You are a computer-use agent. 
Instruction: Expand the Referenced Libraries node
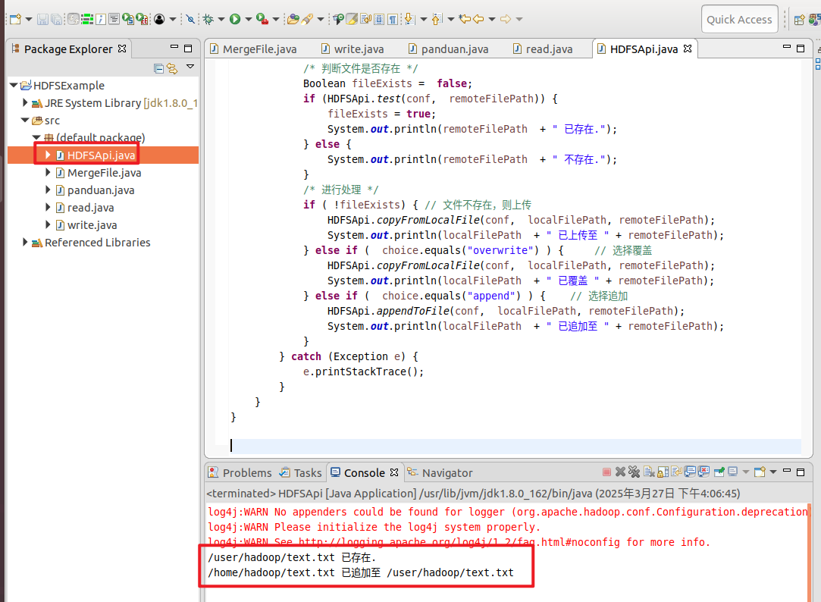click(25, 243)
